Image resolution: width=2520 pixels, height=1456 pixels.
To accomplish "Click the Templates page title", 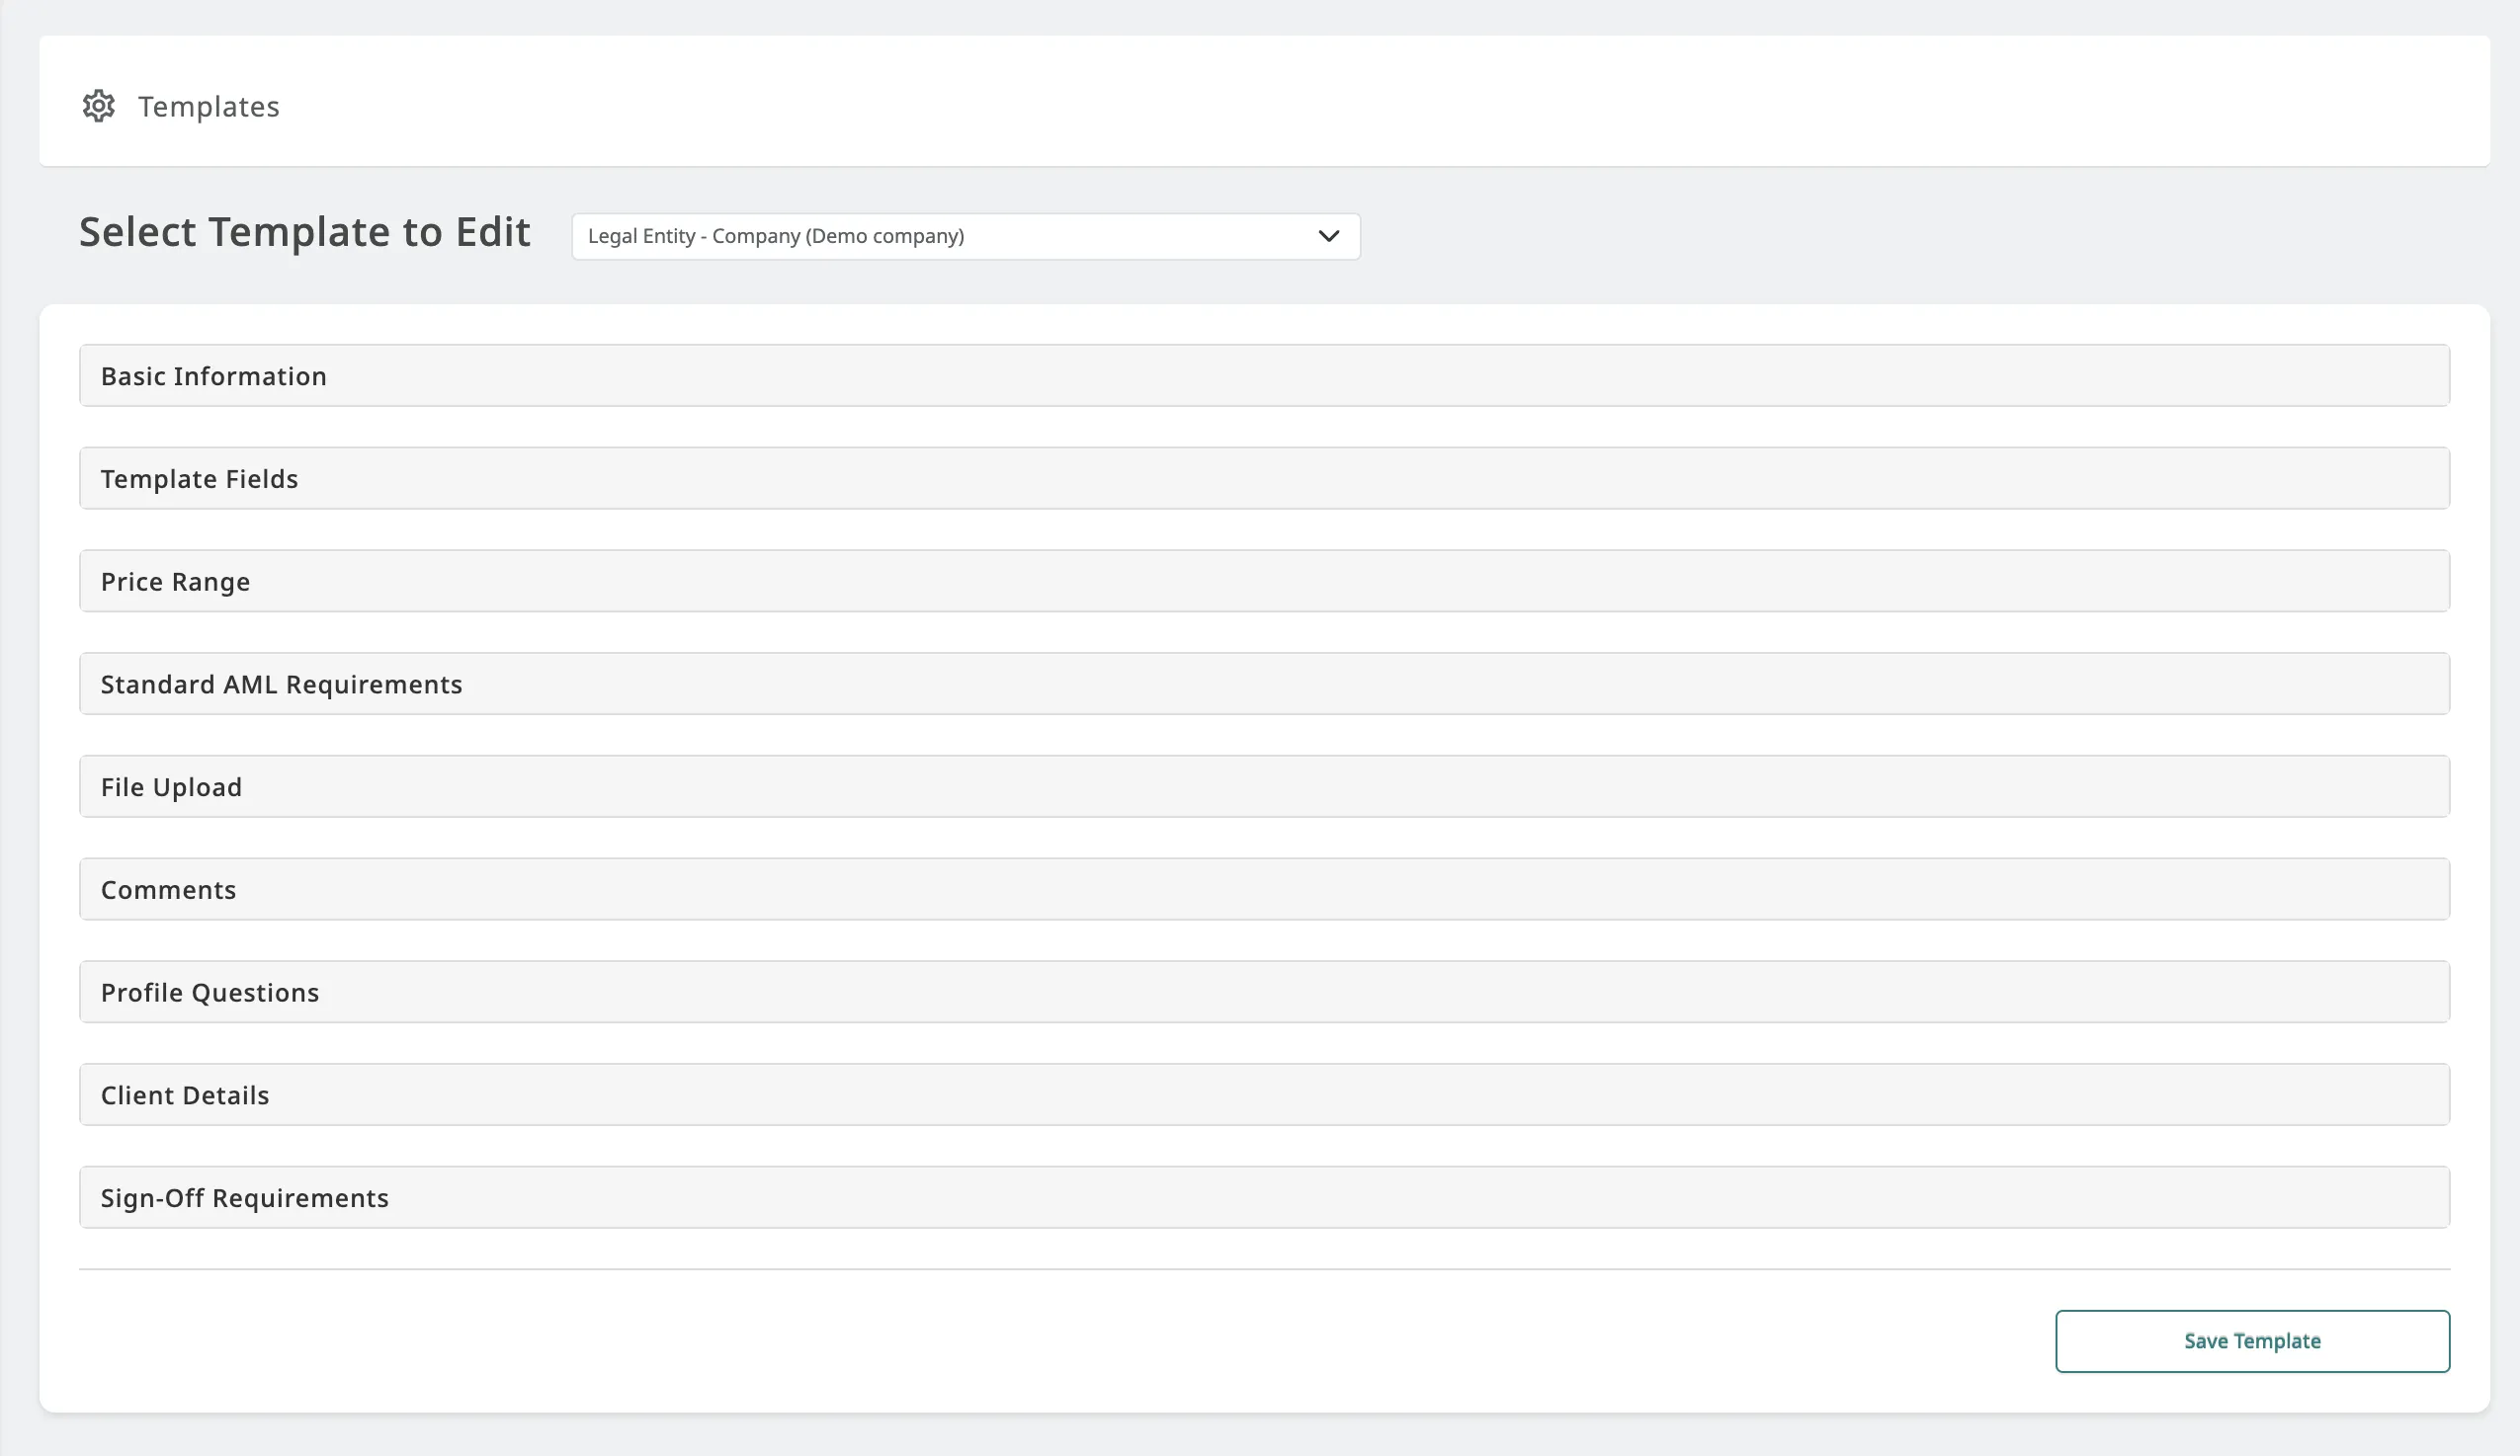I will [x=208, y=107].
